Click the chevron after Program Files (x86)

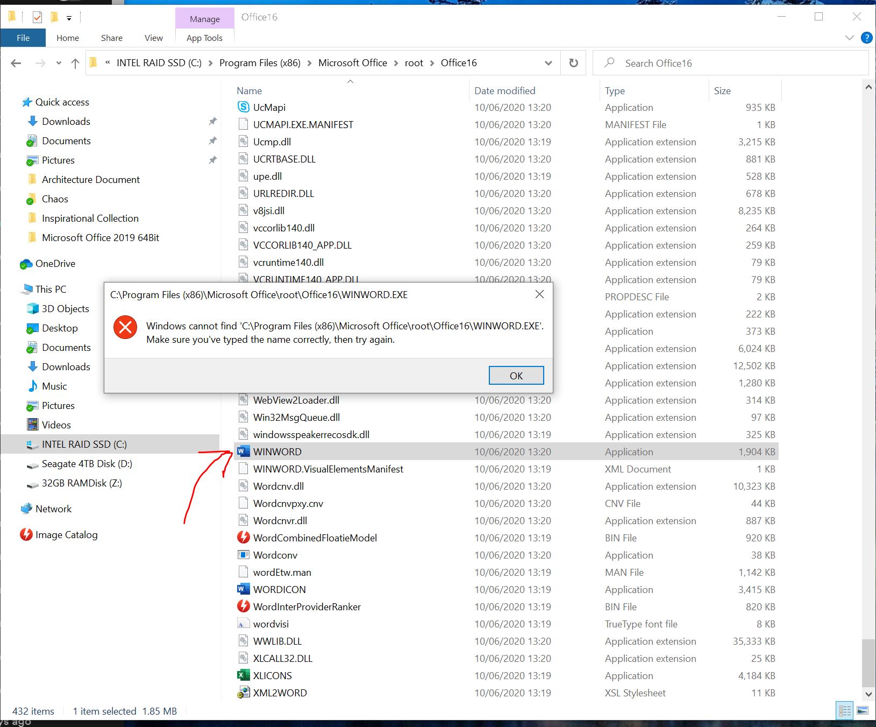[309, 63]
